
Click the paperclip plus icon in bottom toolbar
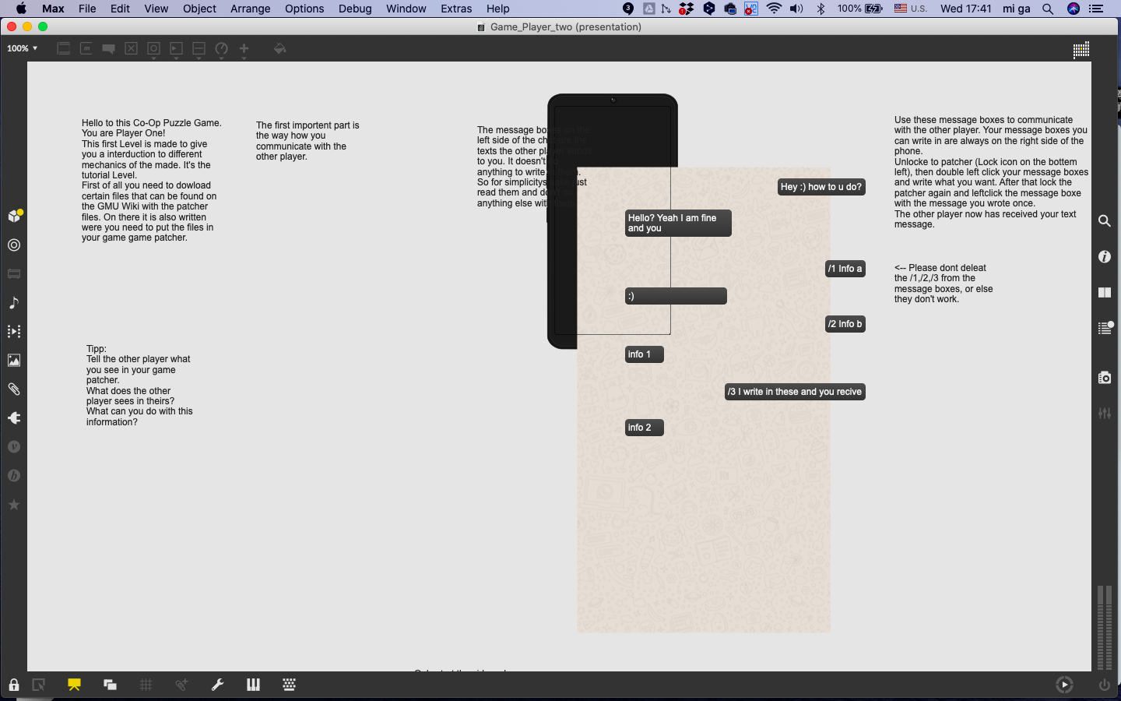[x=181, y=685]
